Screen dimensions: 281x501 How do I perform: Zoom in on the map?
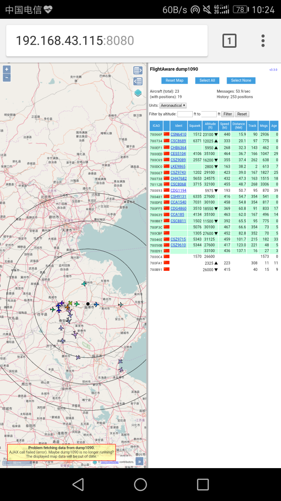[7, 69]
